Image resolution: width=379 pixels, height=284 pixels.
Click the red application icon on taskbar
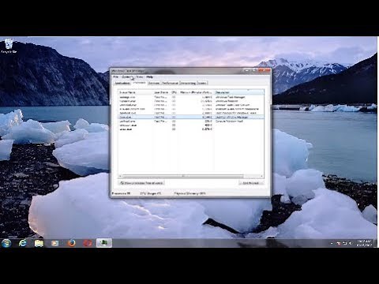(88, 243)
